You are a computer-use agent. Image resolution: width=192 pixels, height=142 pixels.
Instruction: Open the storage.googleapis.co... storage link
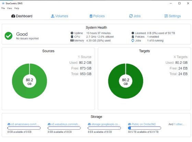pos(106,124)
